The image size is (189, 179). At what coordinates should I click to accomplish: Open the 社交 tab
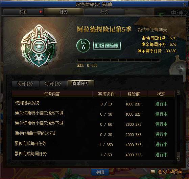(104, 12)
